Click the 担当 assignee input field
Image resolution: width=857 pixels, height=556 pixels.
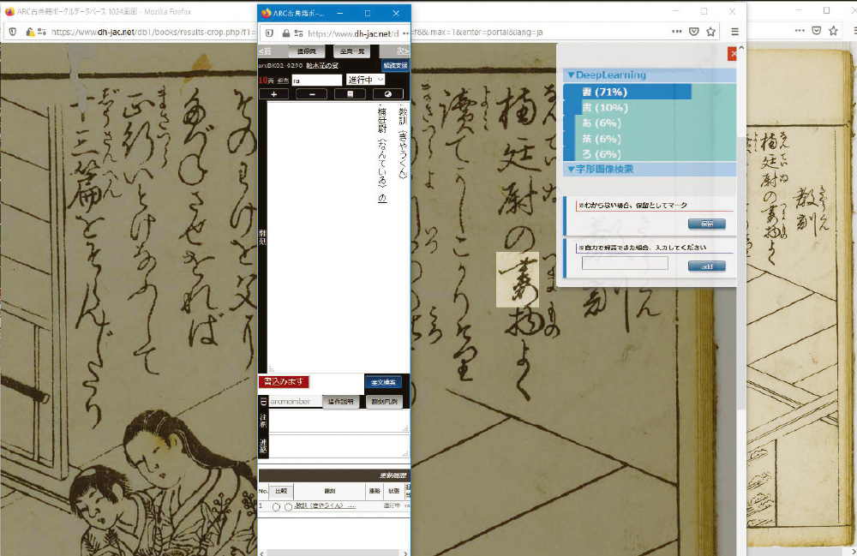316,81
